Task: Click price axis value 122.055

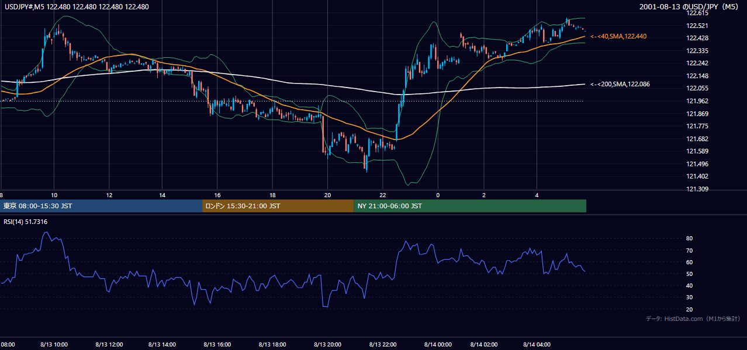Action: (x=698, y=88)
